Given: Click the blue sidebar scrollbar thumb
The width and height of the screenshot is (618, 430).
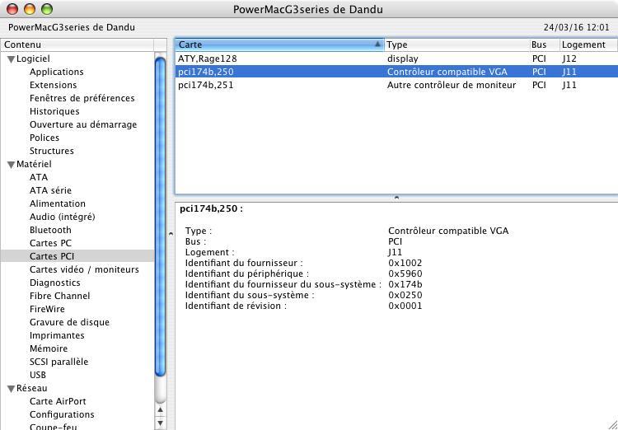Looking at the screenshot, I should click(x=160, y=217).
